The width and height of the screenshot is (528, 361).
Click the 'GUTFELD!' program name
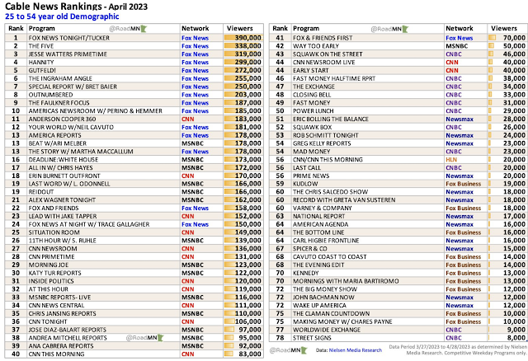coord(42,70)
